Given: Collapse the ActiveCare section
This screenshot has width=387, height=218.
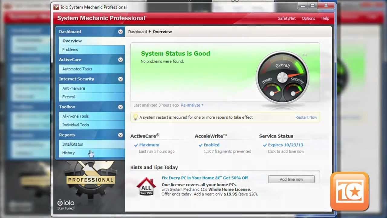Looking at the screenshot, I should [120, 60].
